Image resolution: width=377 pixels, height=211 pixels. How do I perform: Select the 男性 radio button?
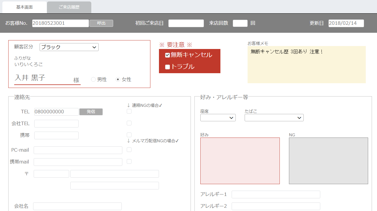(93, 79)
